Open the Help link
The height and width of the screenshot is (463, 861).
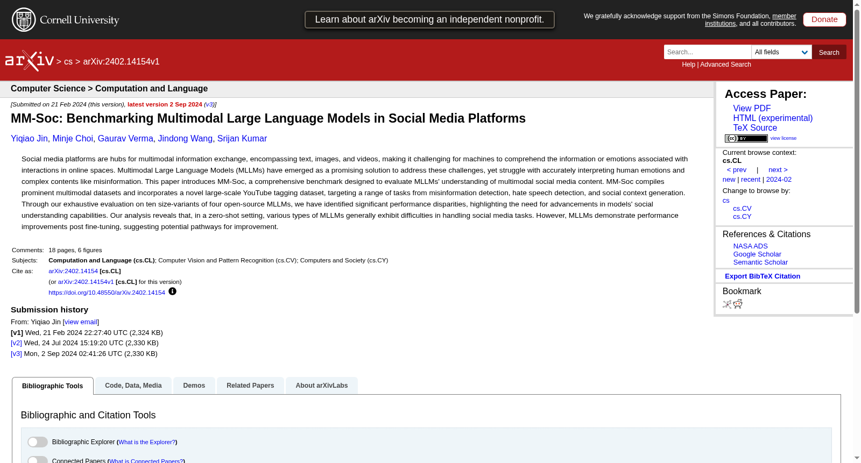point(688,65)
